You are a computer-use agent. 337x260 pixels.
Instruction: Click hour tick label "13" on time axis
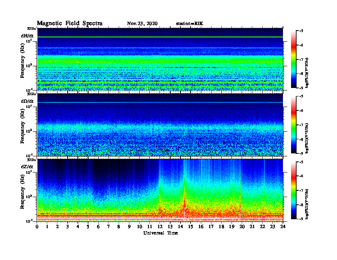[x=170, y=226]
